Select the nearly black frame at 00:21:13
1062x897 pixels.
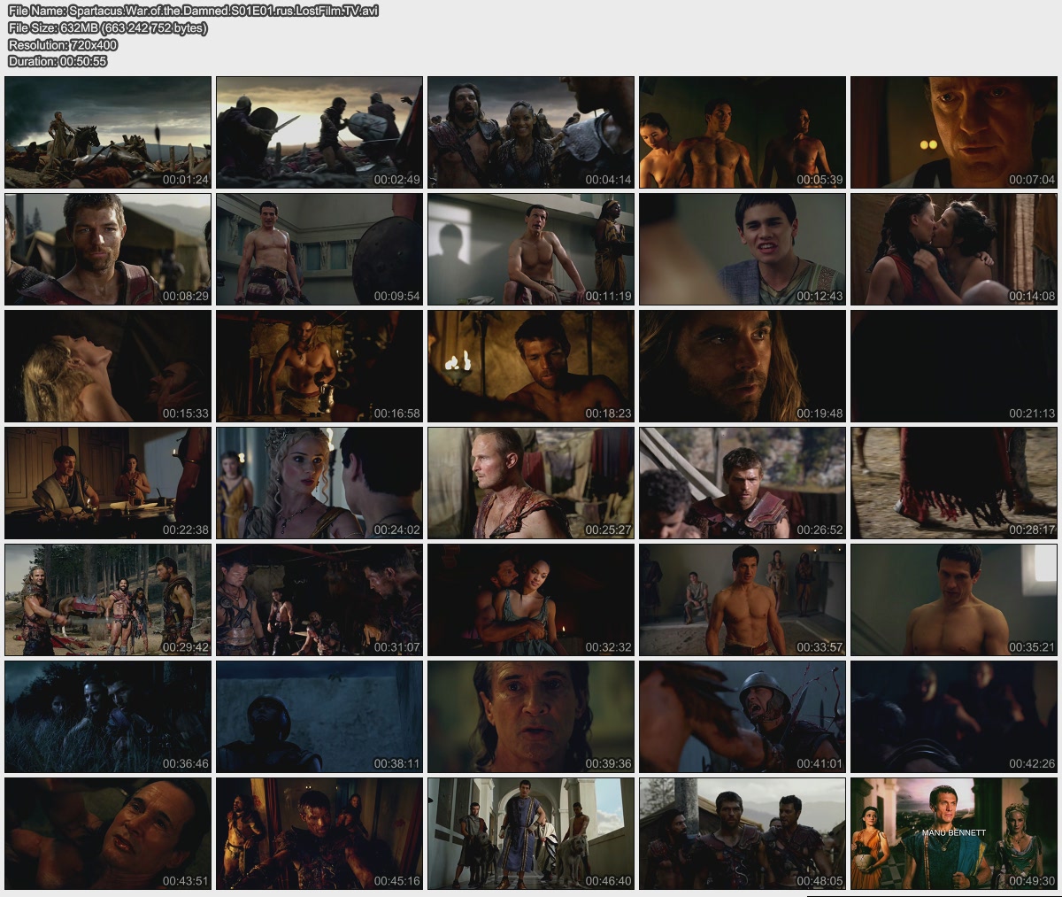pyautogui.click(x=954, y=366)
